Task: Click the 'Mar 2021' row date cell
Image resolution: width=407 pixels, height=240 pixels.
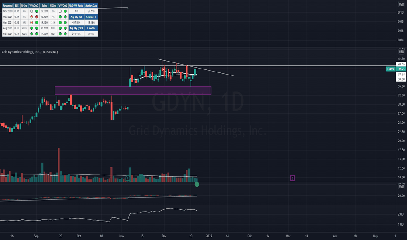Action: tap(8, 17)
